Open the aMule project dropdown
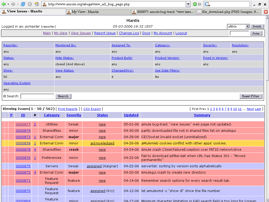The width and height of the screenshot is (269, 202). (x=247, y=26)
